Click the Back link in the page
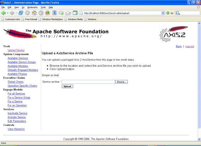This screenshot has height=146, width=201. click(x=179, y=46)
